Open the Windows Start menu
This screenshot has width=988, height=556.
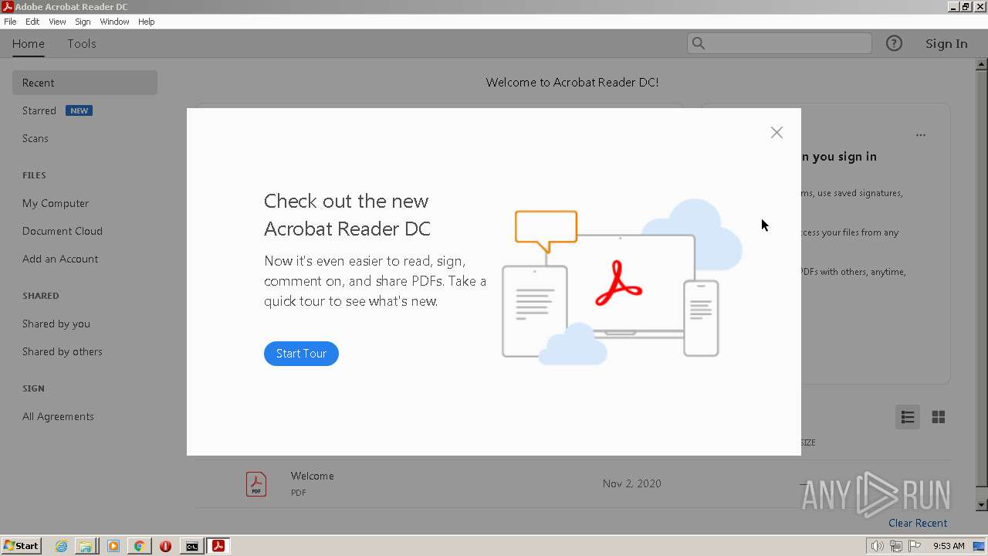pos(21,546)
